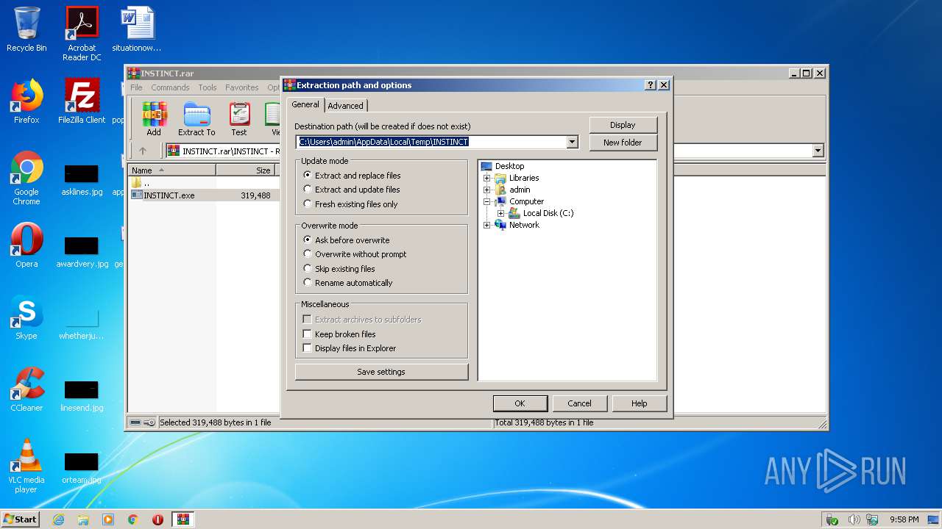Image resolution: width=942 pixels, height=529 pixels.
Task: Expand the Libraries tree node
Action: (x=486, y=178)
